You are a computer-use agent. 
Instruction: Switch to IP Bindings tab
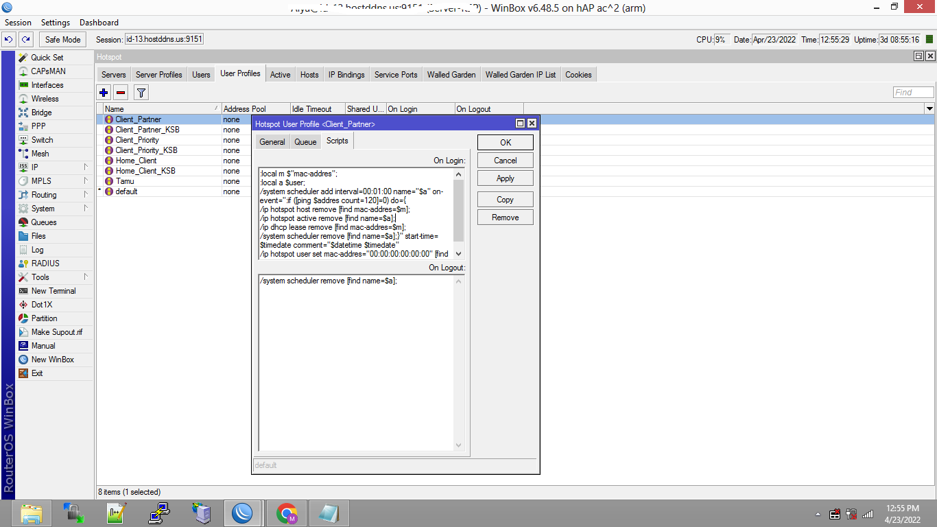[346, 75]
